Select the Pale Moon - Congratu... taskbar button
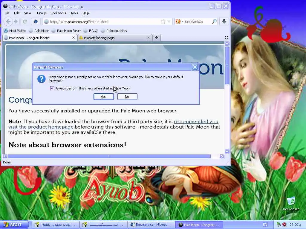The image size is (306, 229). [x=199, y=225]
